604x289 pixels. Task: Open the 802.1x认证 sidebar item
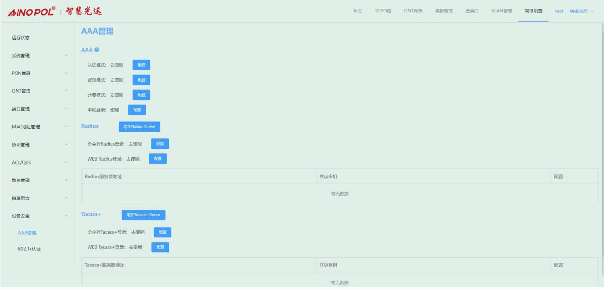point(29,249)
